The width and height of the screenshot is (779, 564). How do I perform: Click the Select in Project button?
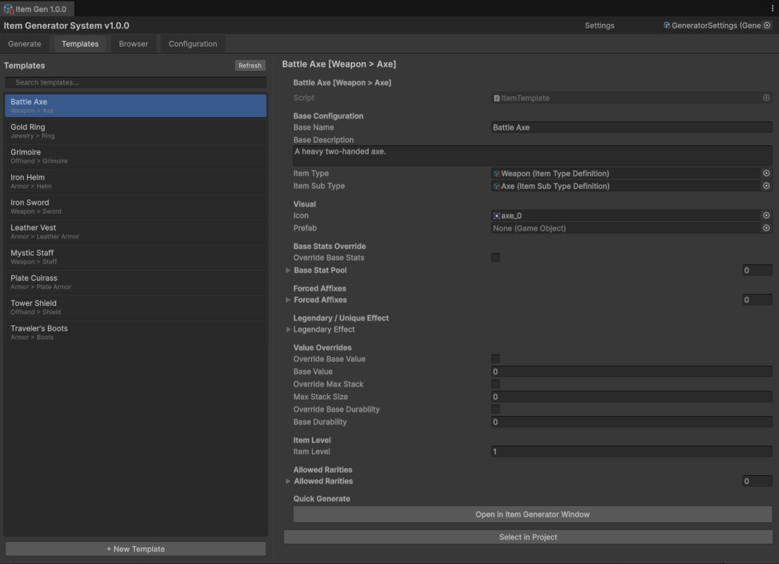528,537
